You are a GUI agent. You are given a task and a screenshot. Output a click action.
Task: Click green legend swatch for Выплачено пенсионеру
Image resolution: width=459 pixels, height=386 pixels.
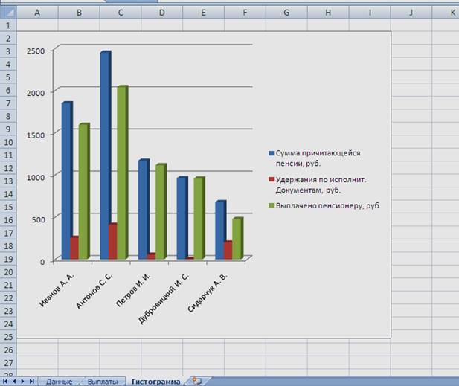[272, 206]
